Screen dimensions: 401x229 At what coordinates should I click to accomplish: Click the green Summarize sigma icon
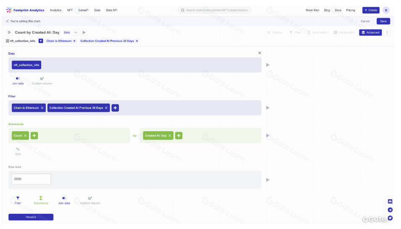(x=41, y=198)
